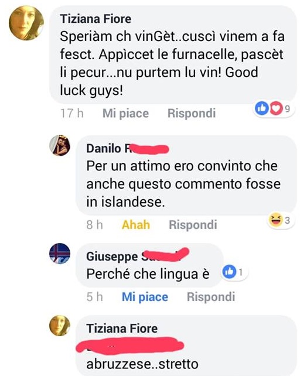Screen dimensions: 307x376
Task: Reply to Tiziana's first comment via Rispondi
Action: pyautogui.click(x=192, y=113)
